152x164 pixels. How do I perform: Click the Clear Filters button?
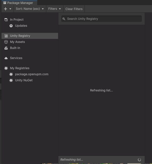pos(74,9)
